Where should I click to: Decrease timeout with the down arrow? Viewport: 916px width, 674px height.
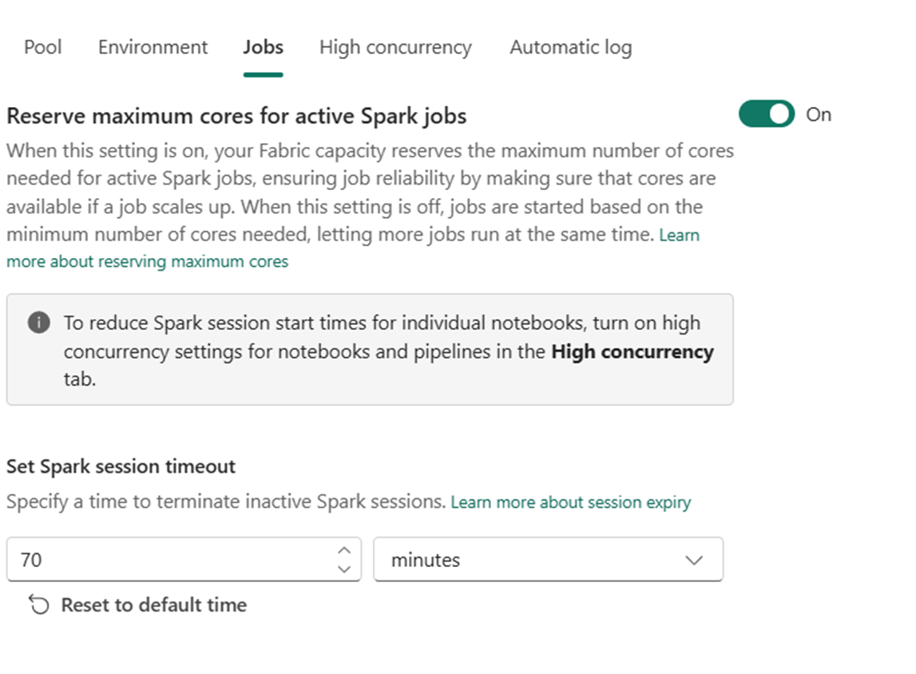tap(344, 569)
